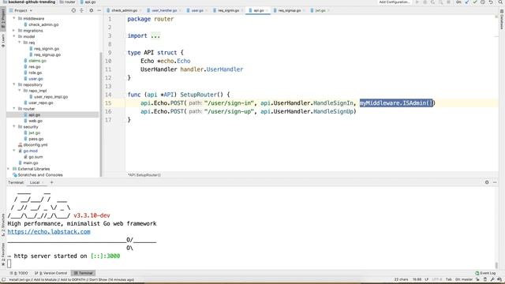The image size is (505, 284).
Task: Click the Git update project arrow icon
Action: pyautogui.click(x=467, y=2)
